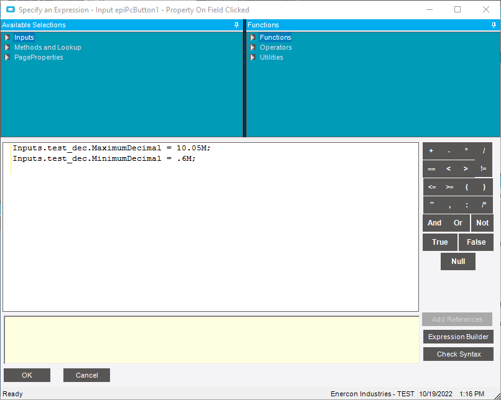Insert the double quote symbol
The height and width of the screenshot is (400, 501).
click(432, 205)
